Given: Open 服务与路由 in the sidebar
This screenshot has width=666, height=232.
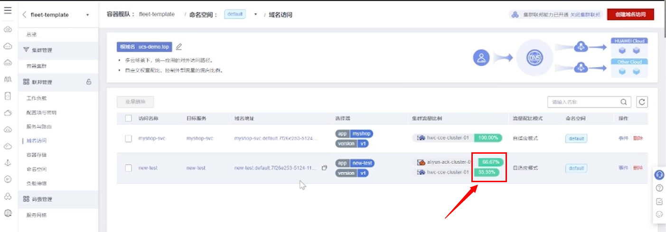Looking at the screenshot, I should click(x=39, y=127).
